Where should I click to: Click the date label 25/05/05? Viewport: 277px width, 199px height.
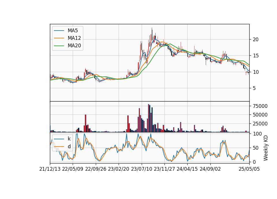pos(249,169)
